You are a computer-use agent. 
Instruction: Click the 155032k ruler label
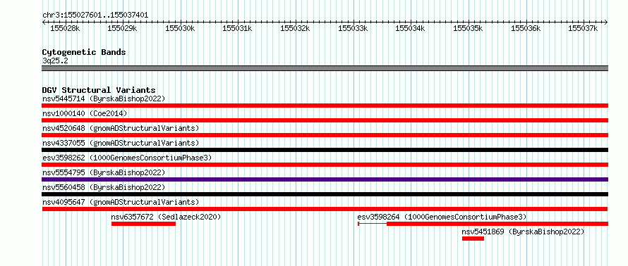coord(296,28)
